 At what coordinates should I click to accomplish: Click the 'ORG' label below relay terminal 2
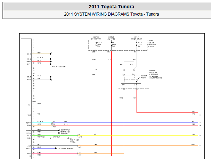(121, 98)
